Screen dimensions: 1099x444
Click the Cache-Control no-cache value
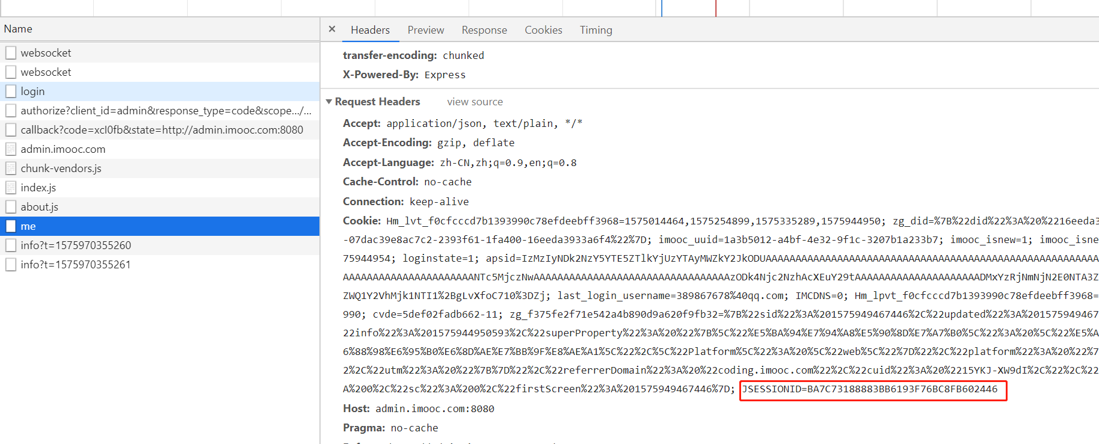point(448,182)
